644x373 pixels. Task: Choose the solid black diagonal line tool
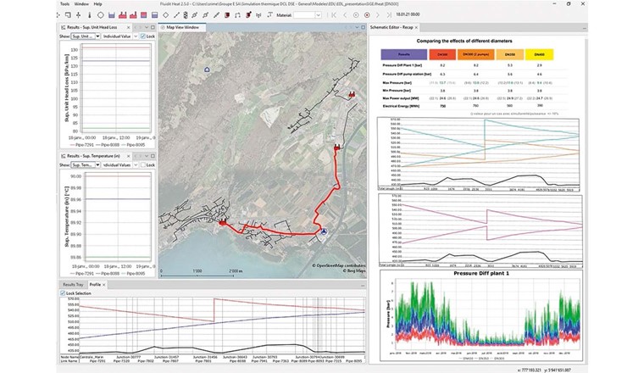click(216, 15)
